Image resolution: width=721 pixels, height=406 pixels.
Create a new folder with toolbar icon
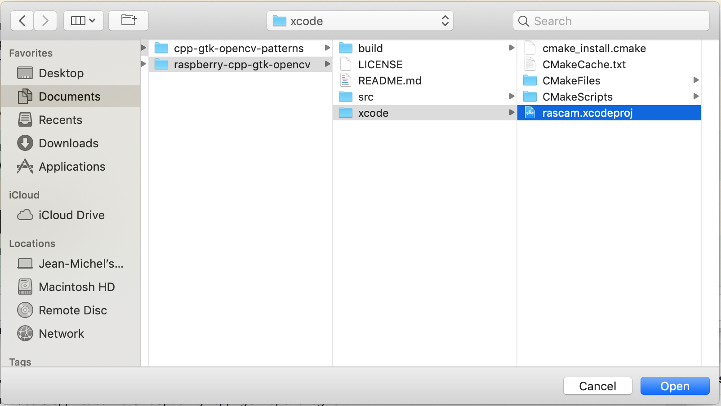coord(129,21)
